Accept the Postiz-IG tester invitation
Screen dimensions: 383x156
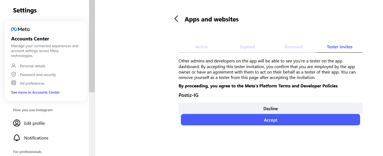point(270,120)
